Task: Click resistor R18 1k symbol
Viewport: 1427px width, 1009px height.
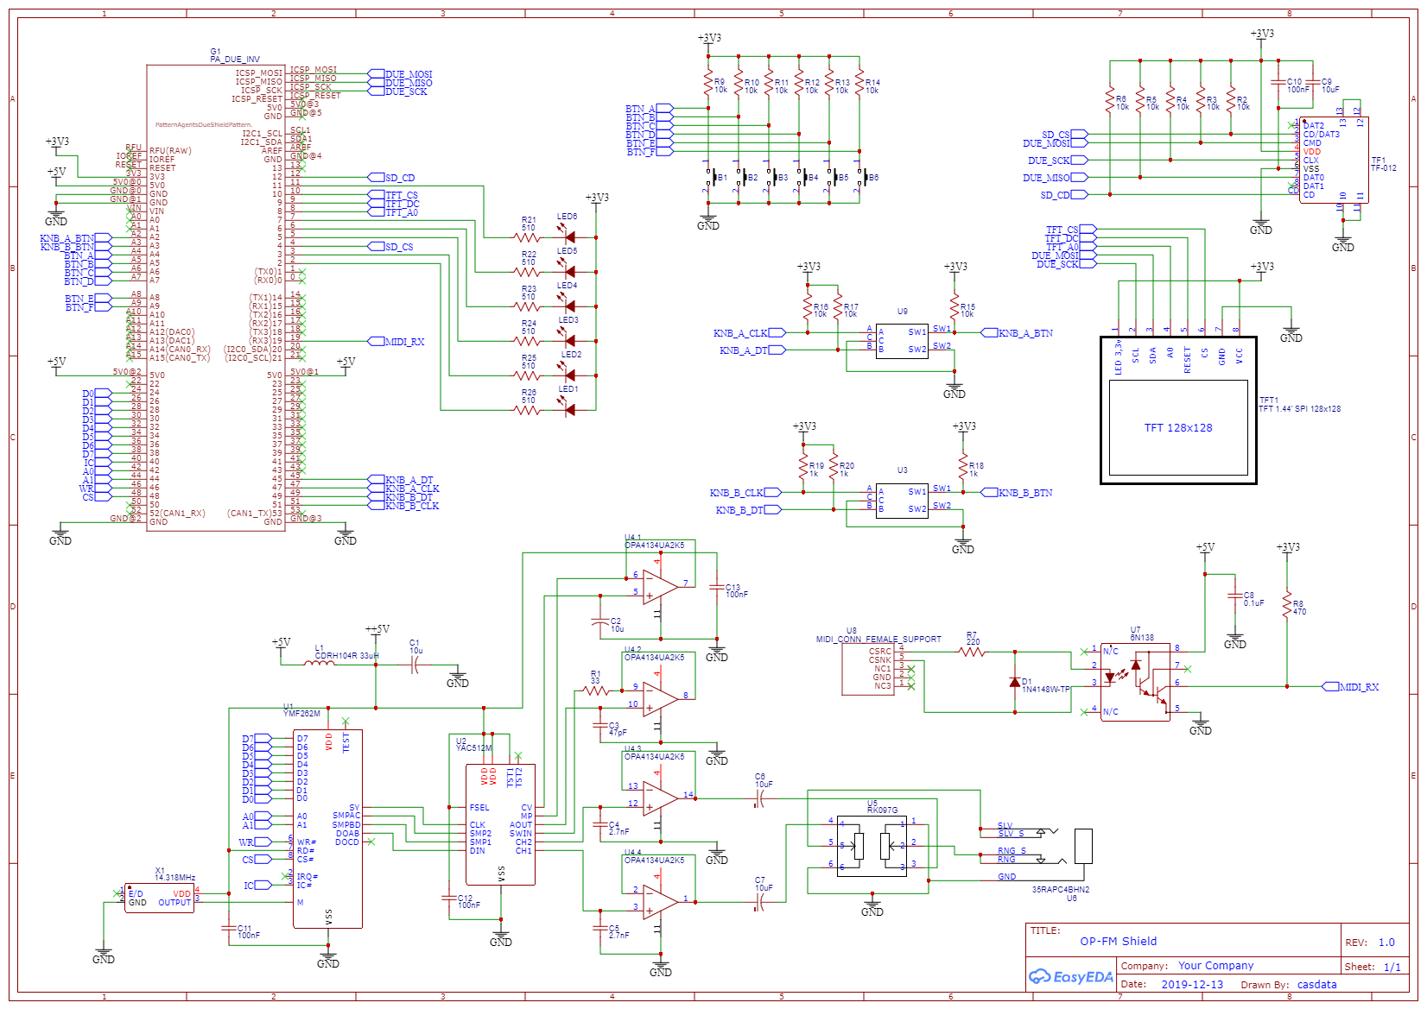Action: (963, 467)
